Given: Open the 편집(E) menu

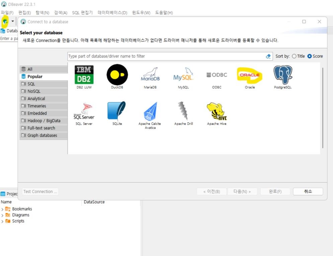Looking at the screenshot, I should coord(25,13).
